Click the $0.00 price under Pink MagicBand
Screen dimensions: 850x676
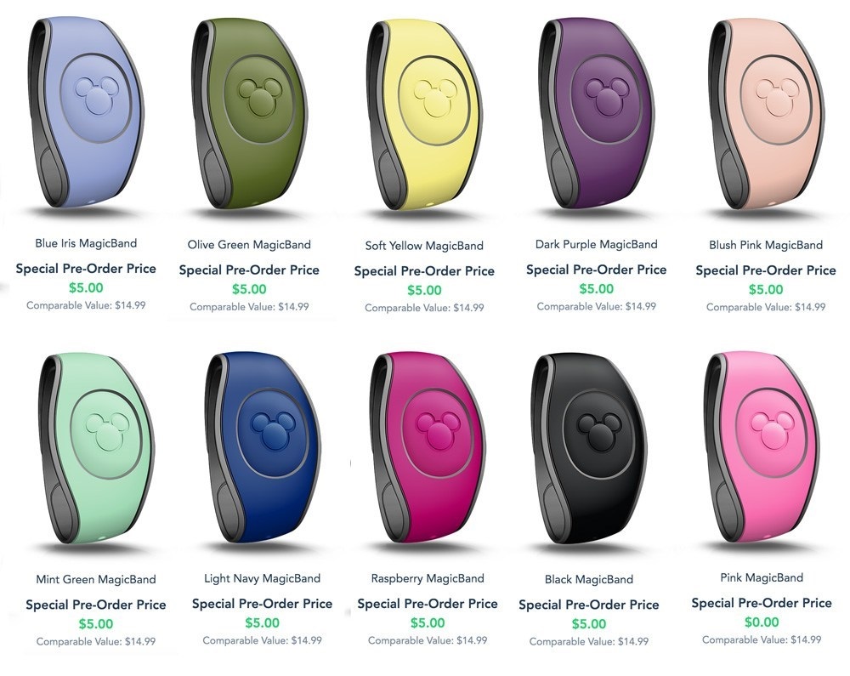click(762, 622)
